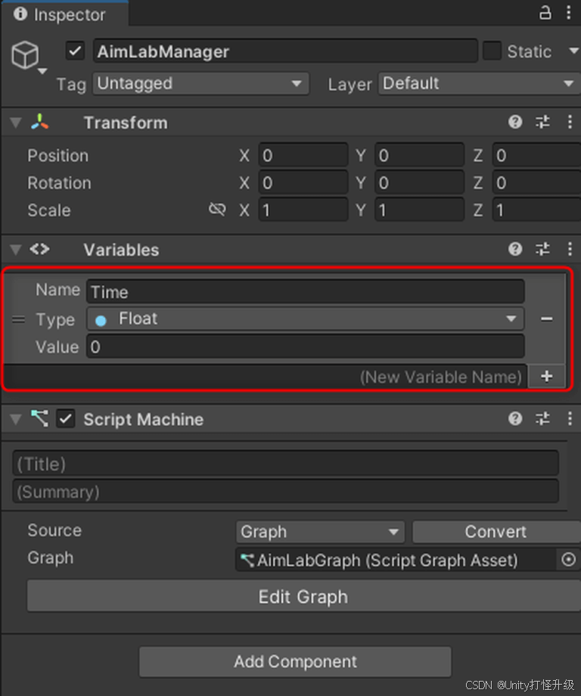Click the Position Z field

536,155
